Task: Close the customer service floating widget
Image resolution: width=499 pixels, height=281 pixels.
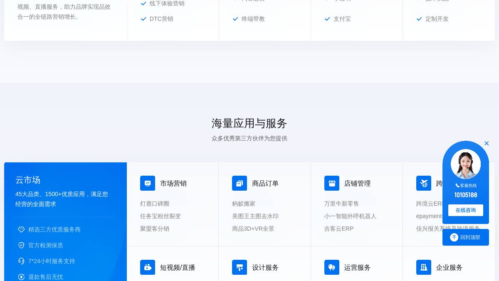Action: [x=487, y=143]
